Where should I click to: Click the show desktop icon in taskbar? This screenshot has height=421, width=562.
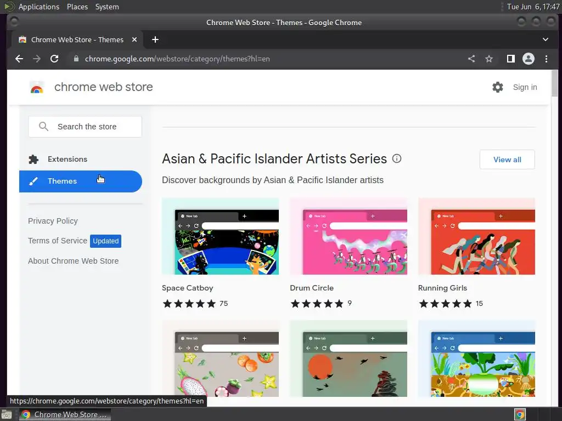point(7,415)
